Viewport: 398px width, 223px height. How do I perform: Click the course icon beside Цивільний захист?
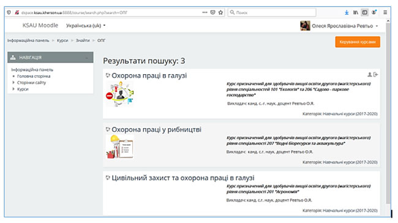pos(108,178)
